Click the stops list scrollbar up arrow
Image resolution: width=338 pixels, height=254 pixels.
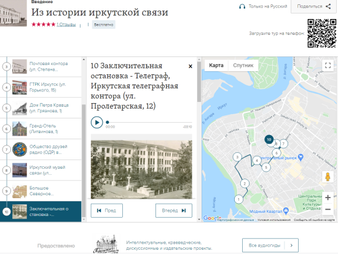(x=84, y=60)
